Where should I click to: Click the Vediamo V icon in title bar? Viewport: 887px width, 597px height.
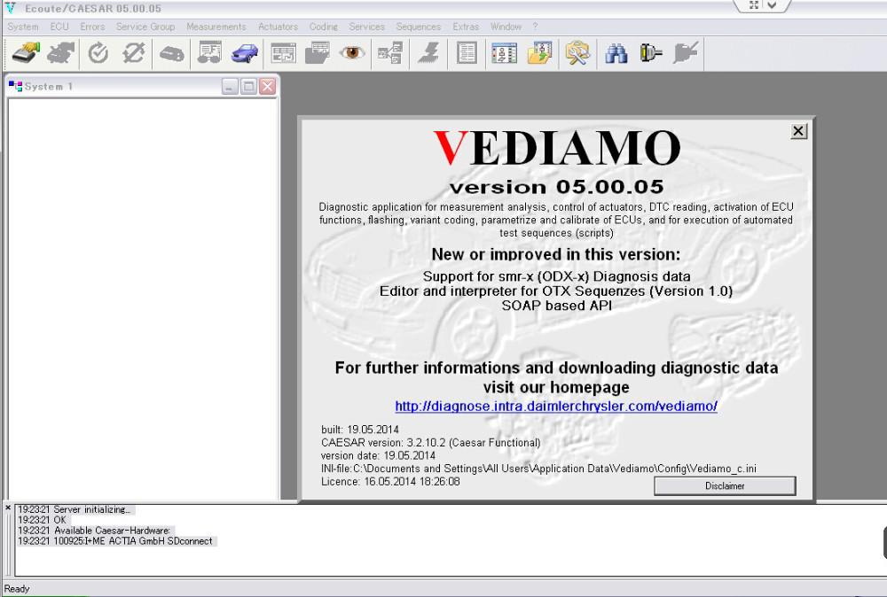click(10, 9)
